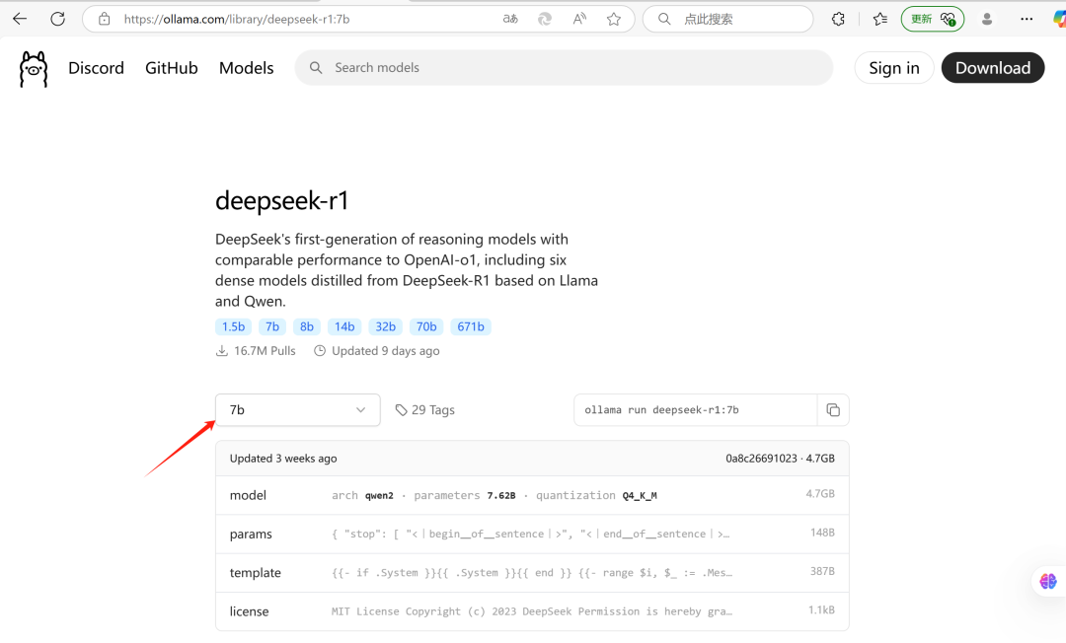The width and height of the screenshot is (1066, 643).
Task: Click the green update button in toolbar
Action: coord(933,19)
